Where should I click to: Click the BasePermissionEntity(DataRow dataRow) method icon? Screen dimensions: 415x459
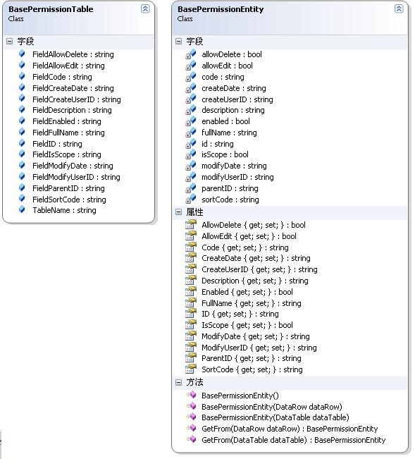pos(192,406)
